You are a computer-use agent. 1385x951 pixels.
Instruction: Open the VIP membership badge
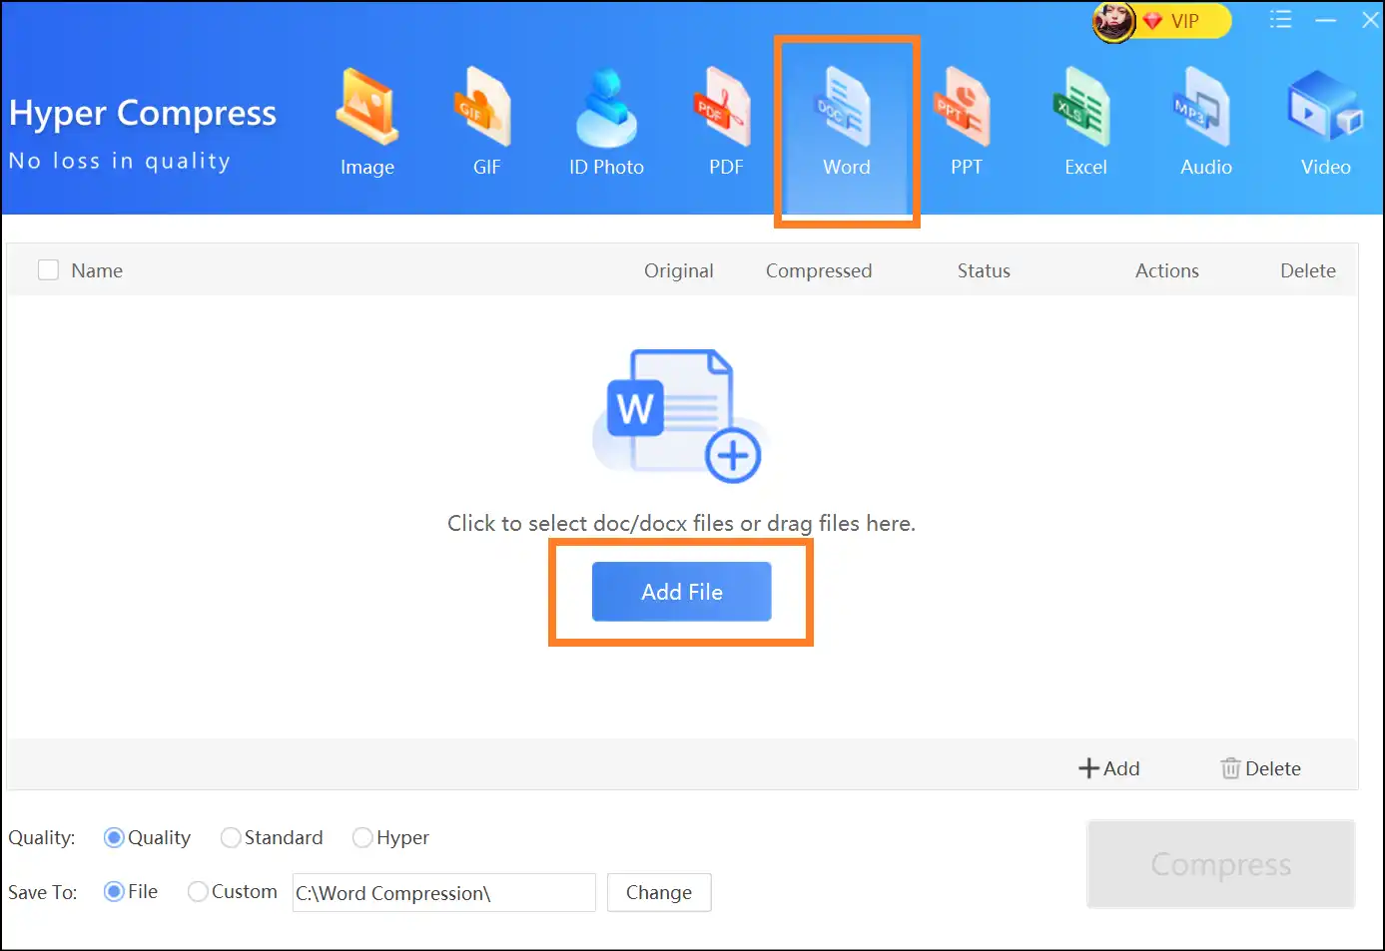(1183, 21)
